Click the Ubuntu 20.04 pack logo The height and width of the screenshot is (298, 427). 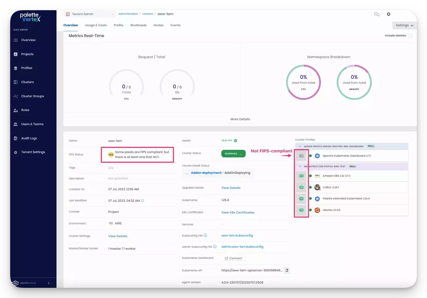pyautogui.click(x=317, y=210)
